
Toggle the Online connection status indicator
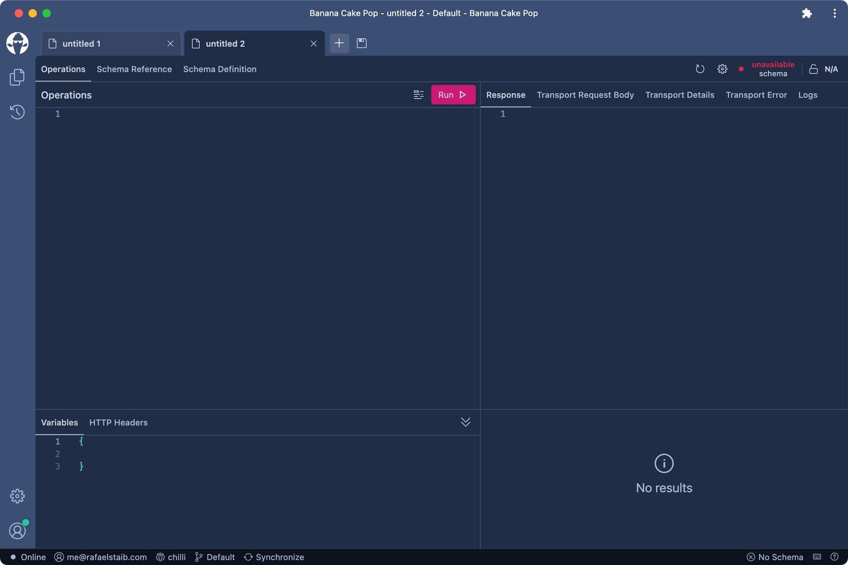click(x=28, y=557)
